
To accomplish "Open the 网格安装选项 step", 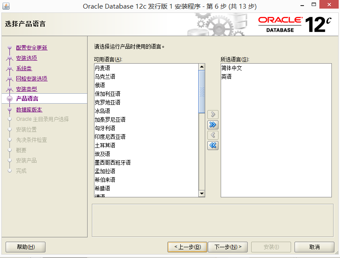I will pos(32,79).
